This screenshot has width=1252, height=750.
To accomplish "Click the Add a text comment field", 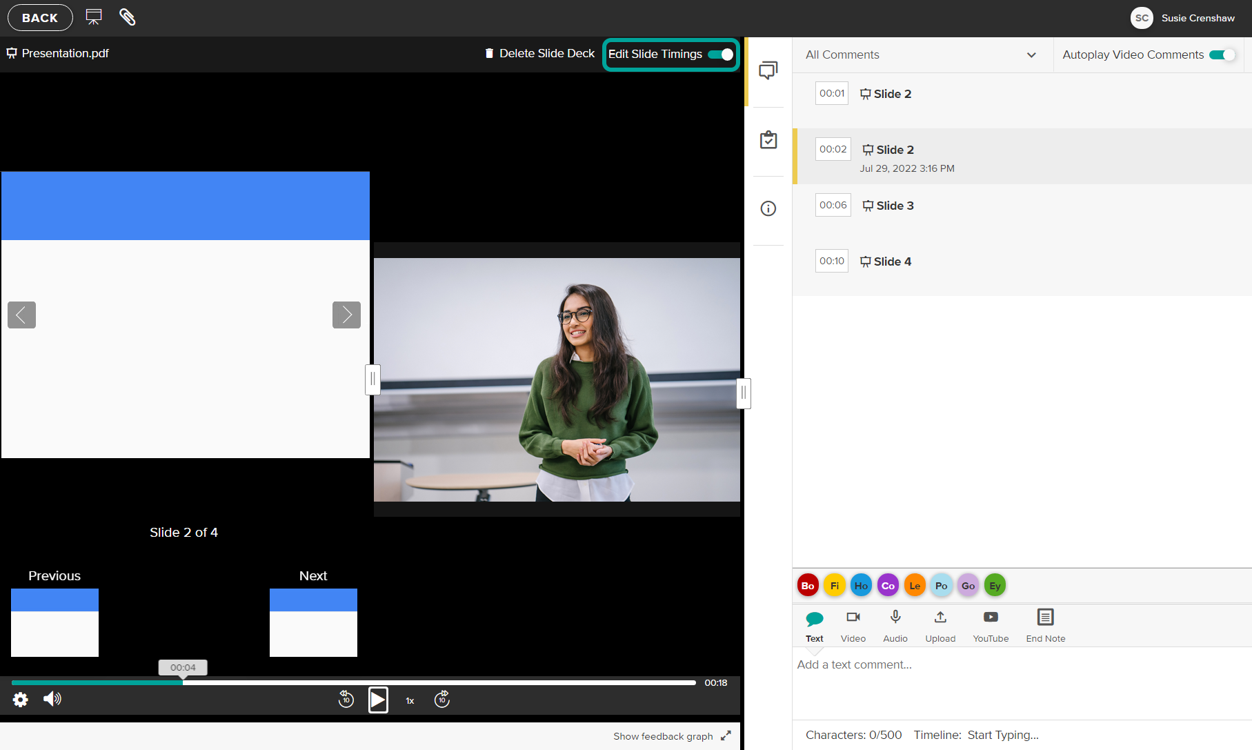I will click(1022, 683).
